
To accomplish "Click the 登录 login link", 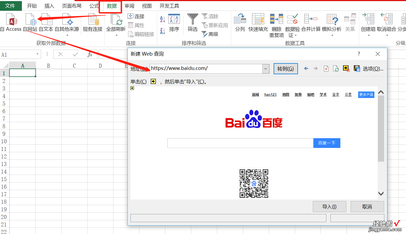I will point(336,95).
